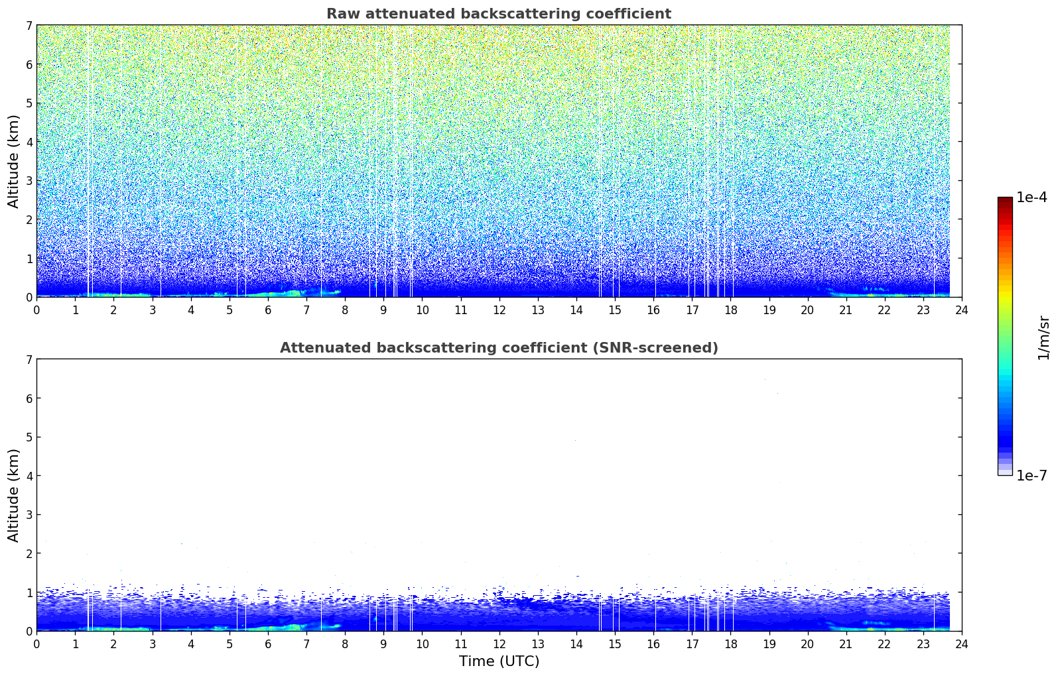Image resolution: width=1058 pixels, height=676 pixels.
Task: Click the bottom plot's 'Altitude (km)' label
Action: pyautogui.click(x=14, y=495)
